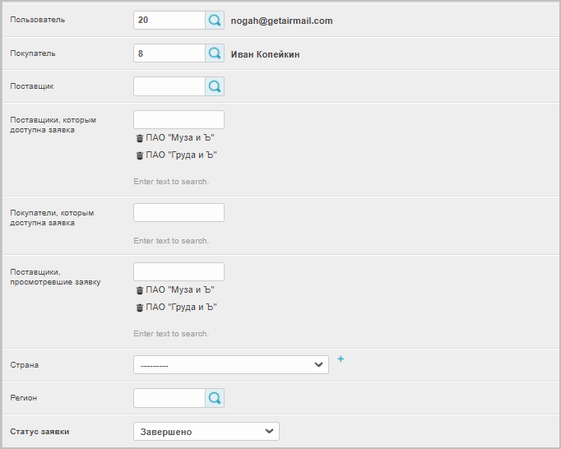Remove "Муза и Ъ" from suppliers with access
This screenshot has width=561, height=449.
139,138
